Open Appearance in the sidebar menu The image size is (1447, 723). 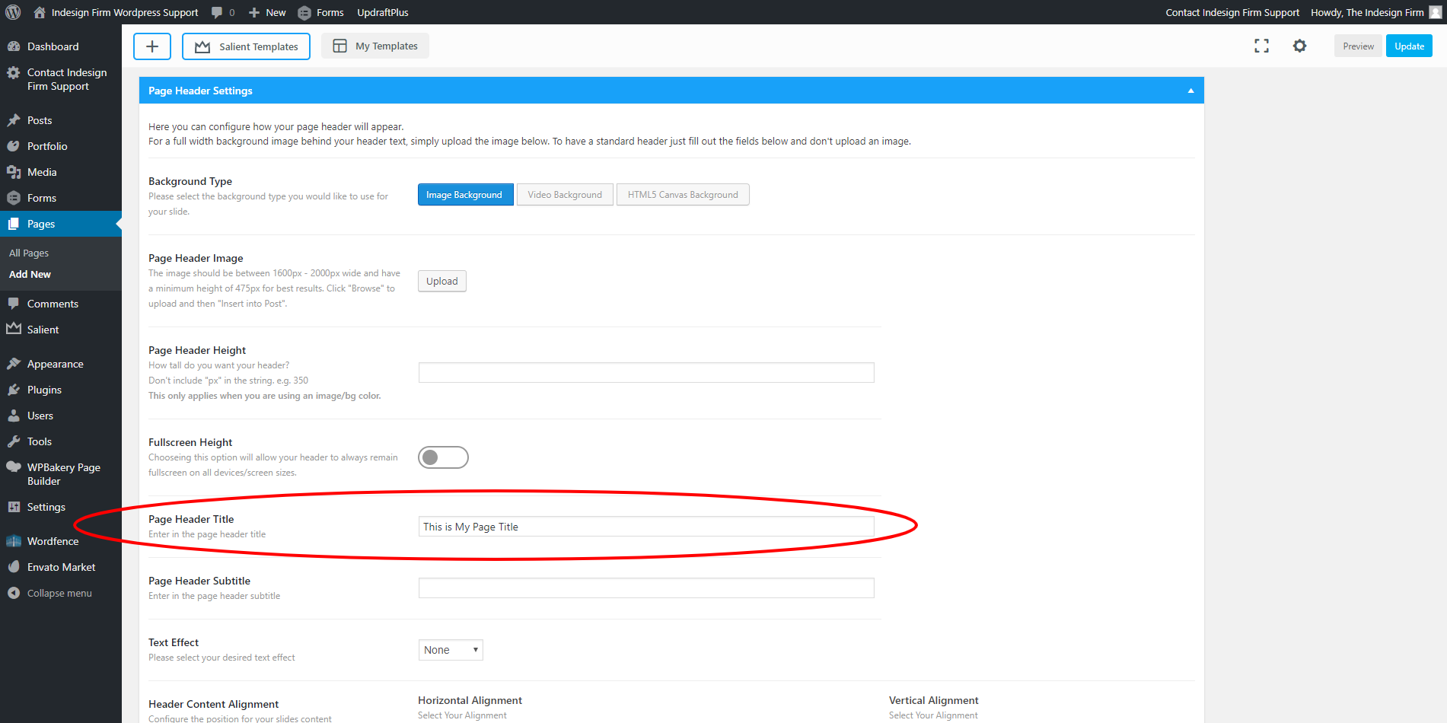(55, 364)
